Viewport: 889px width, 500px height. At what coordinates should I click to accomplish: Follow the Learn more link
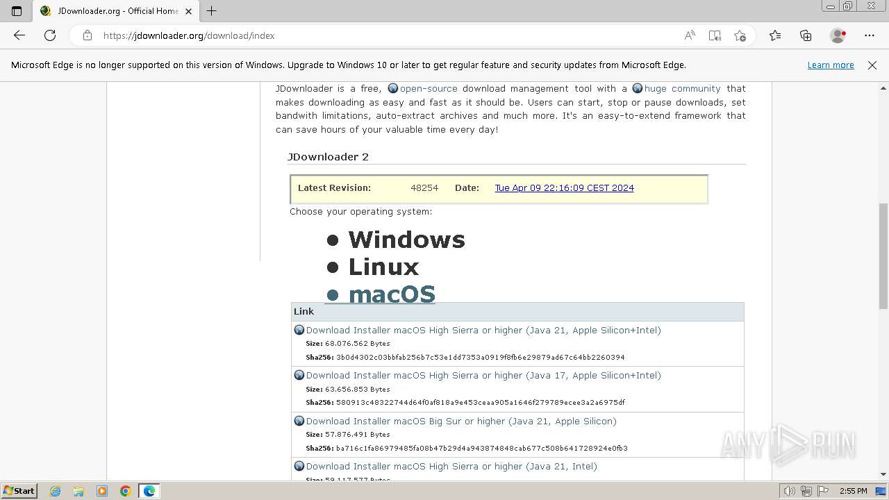point(831,65)
